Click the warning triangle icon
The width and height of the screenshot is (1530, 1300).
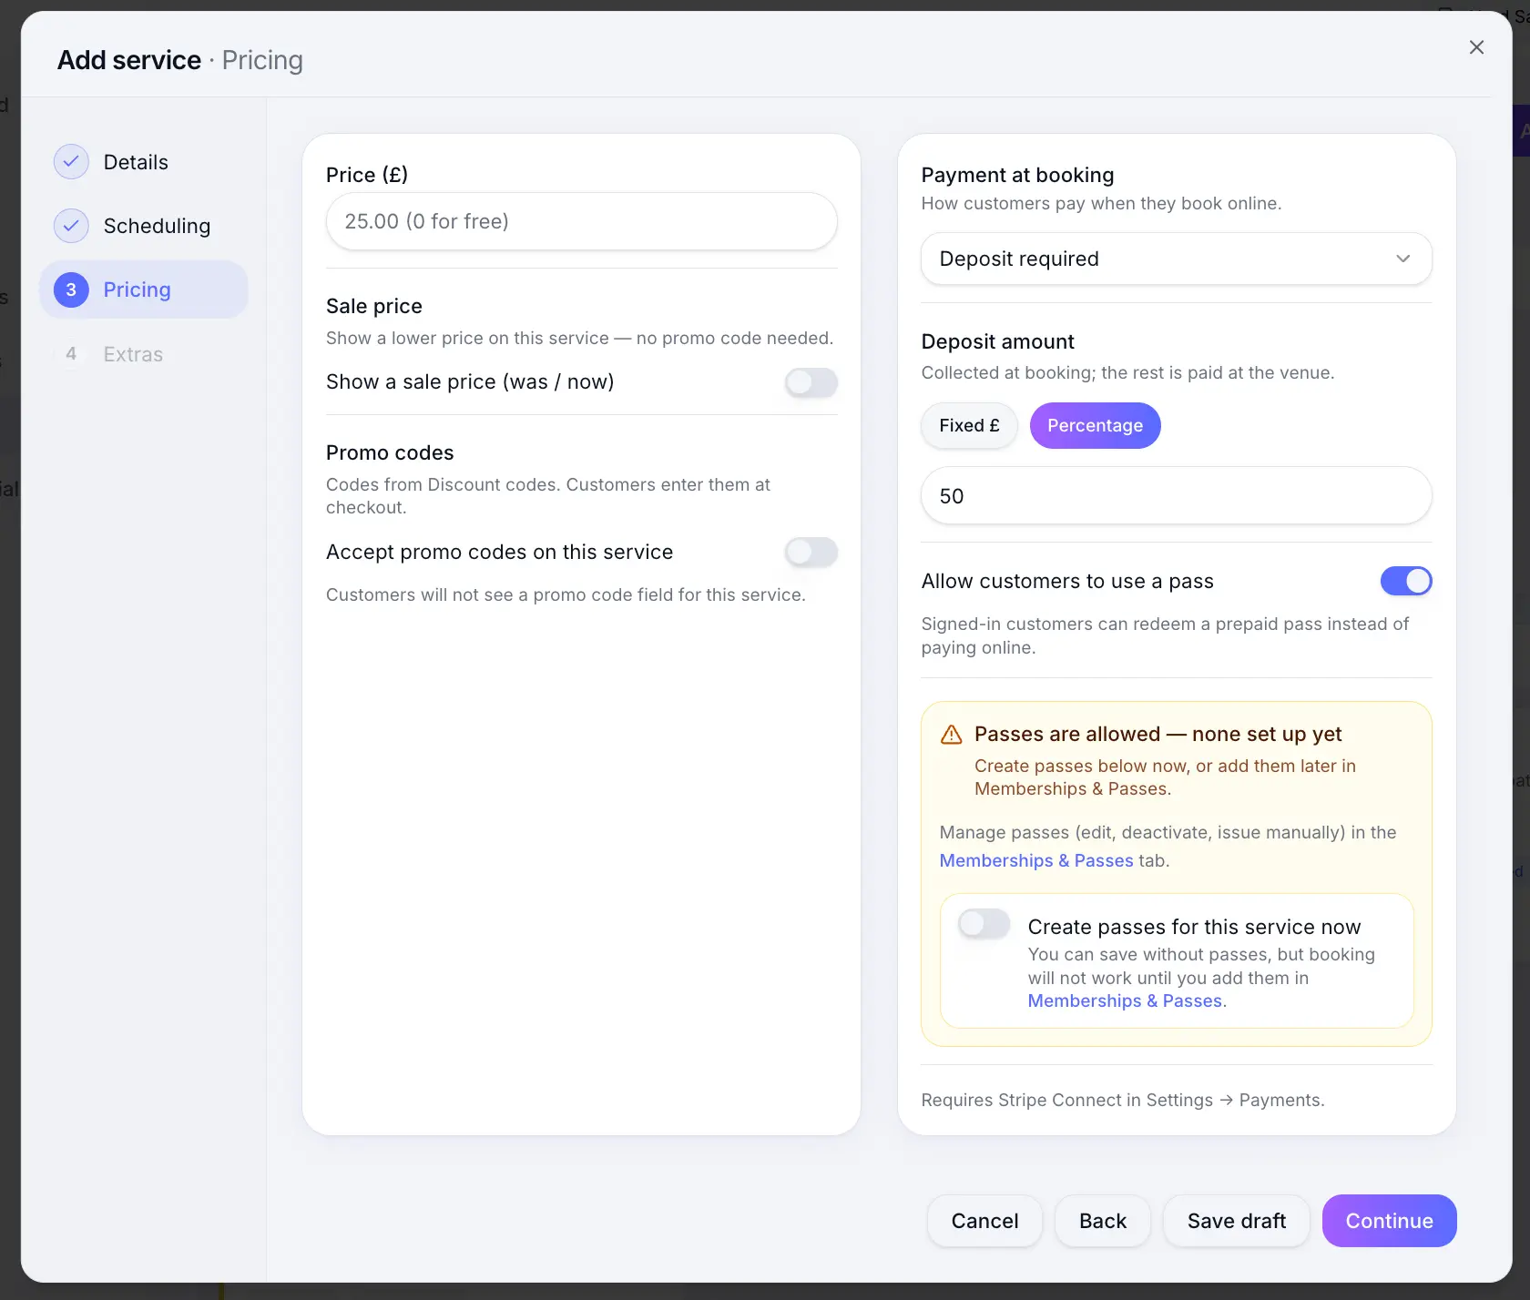951,735
